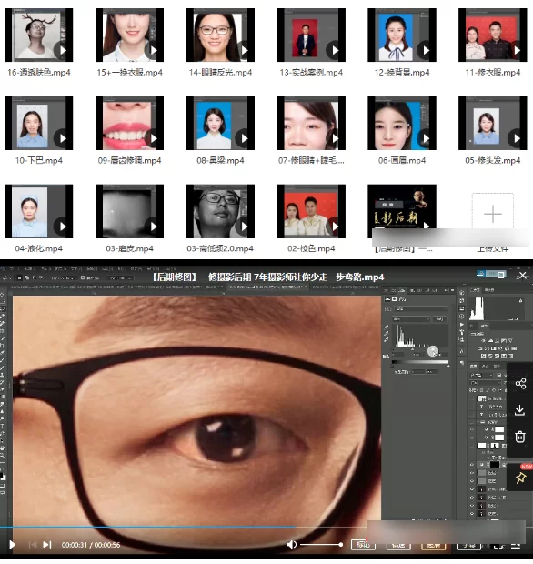The height and width of the screenshot is (564, 533).
Task: Click the share icon beside the player
Action: (520, 384)
